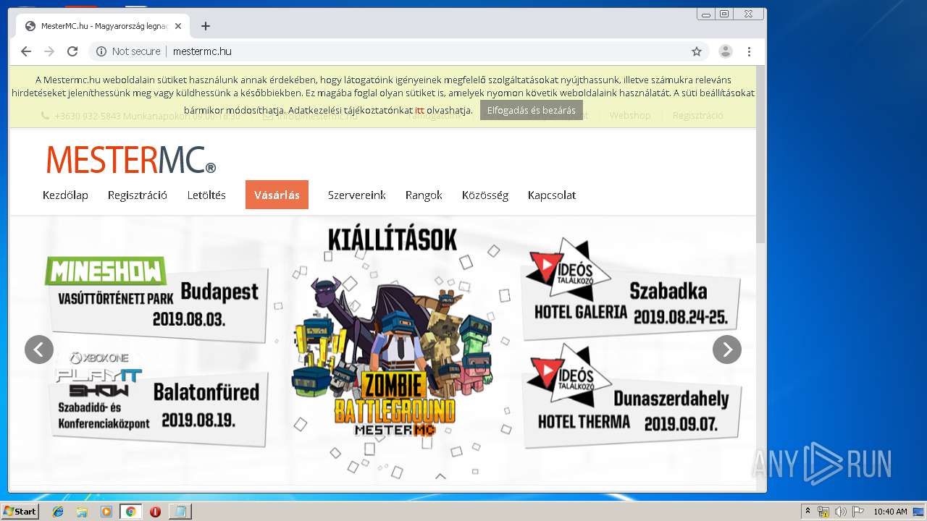Open the Közösség menu item
The height and width of the screenshot is (521, 927).
click(485, 195)
